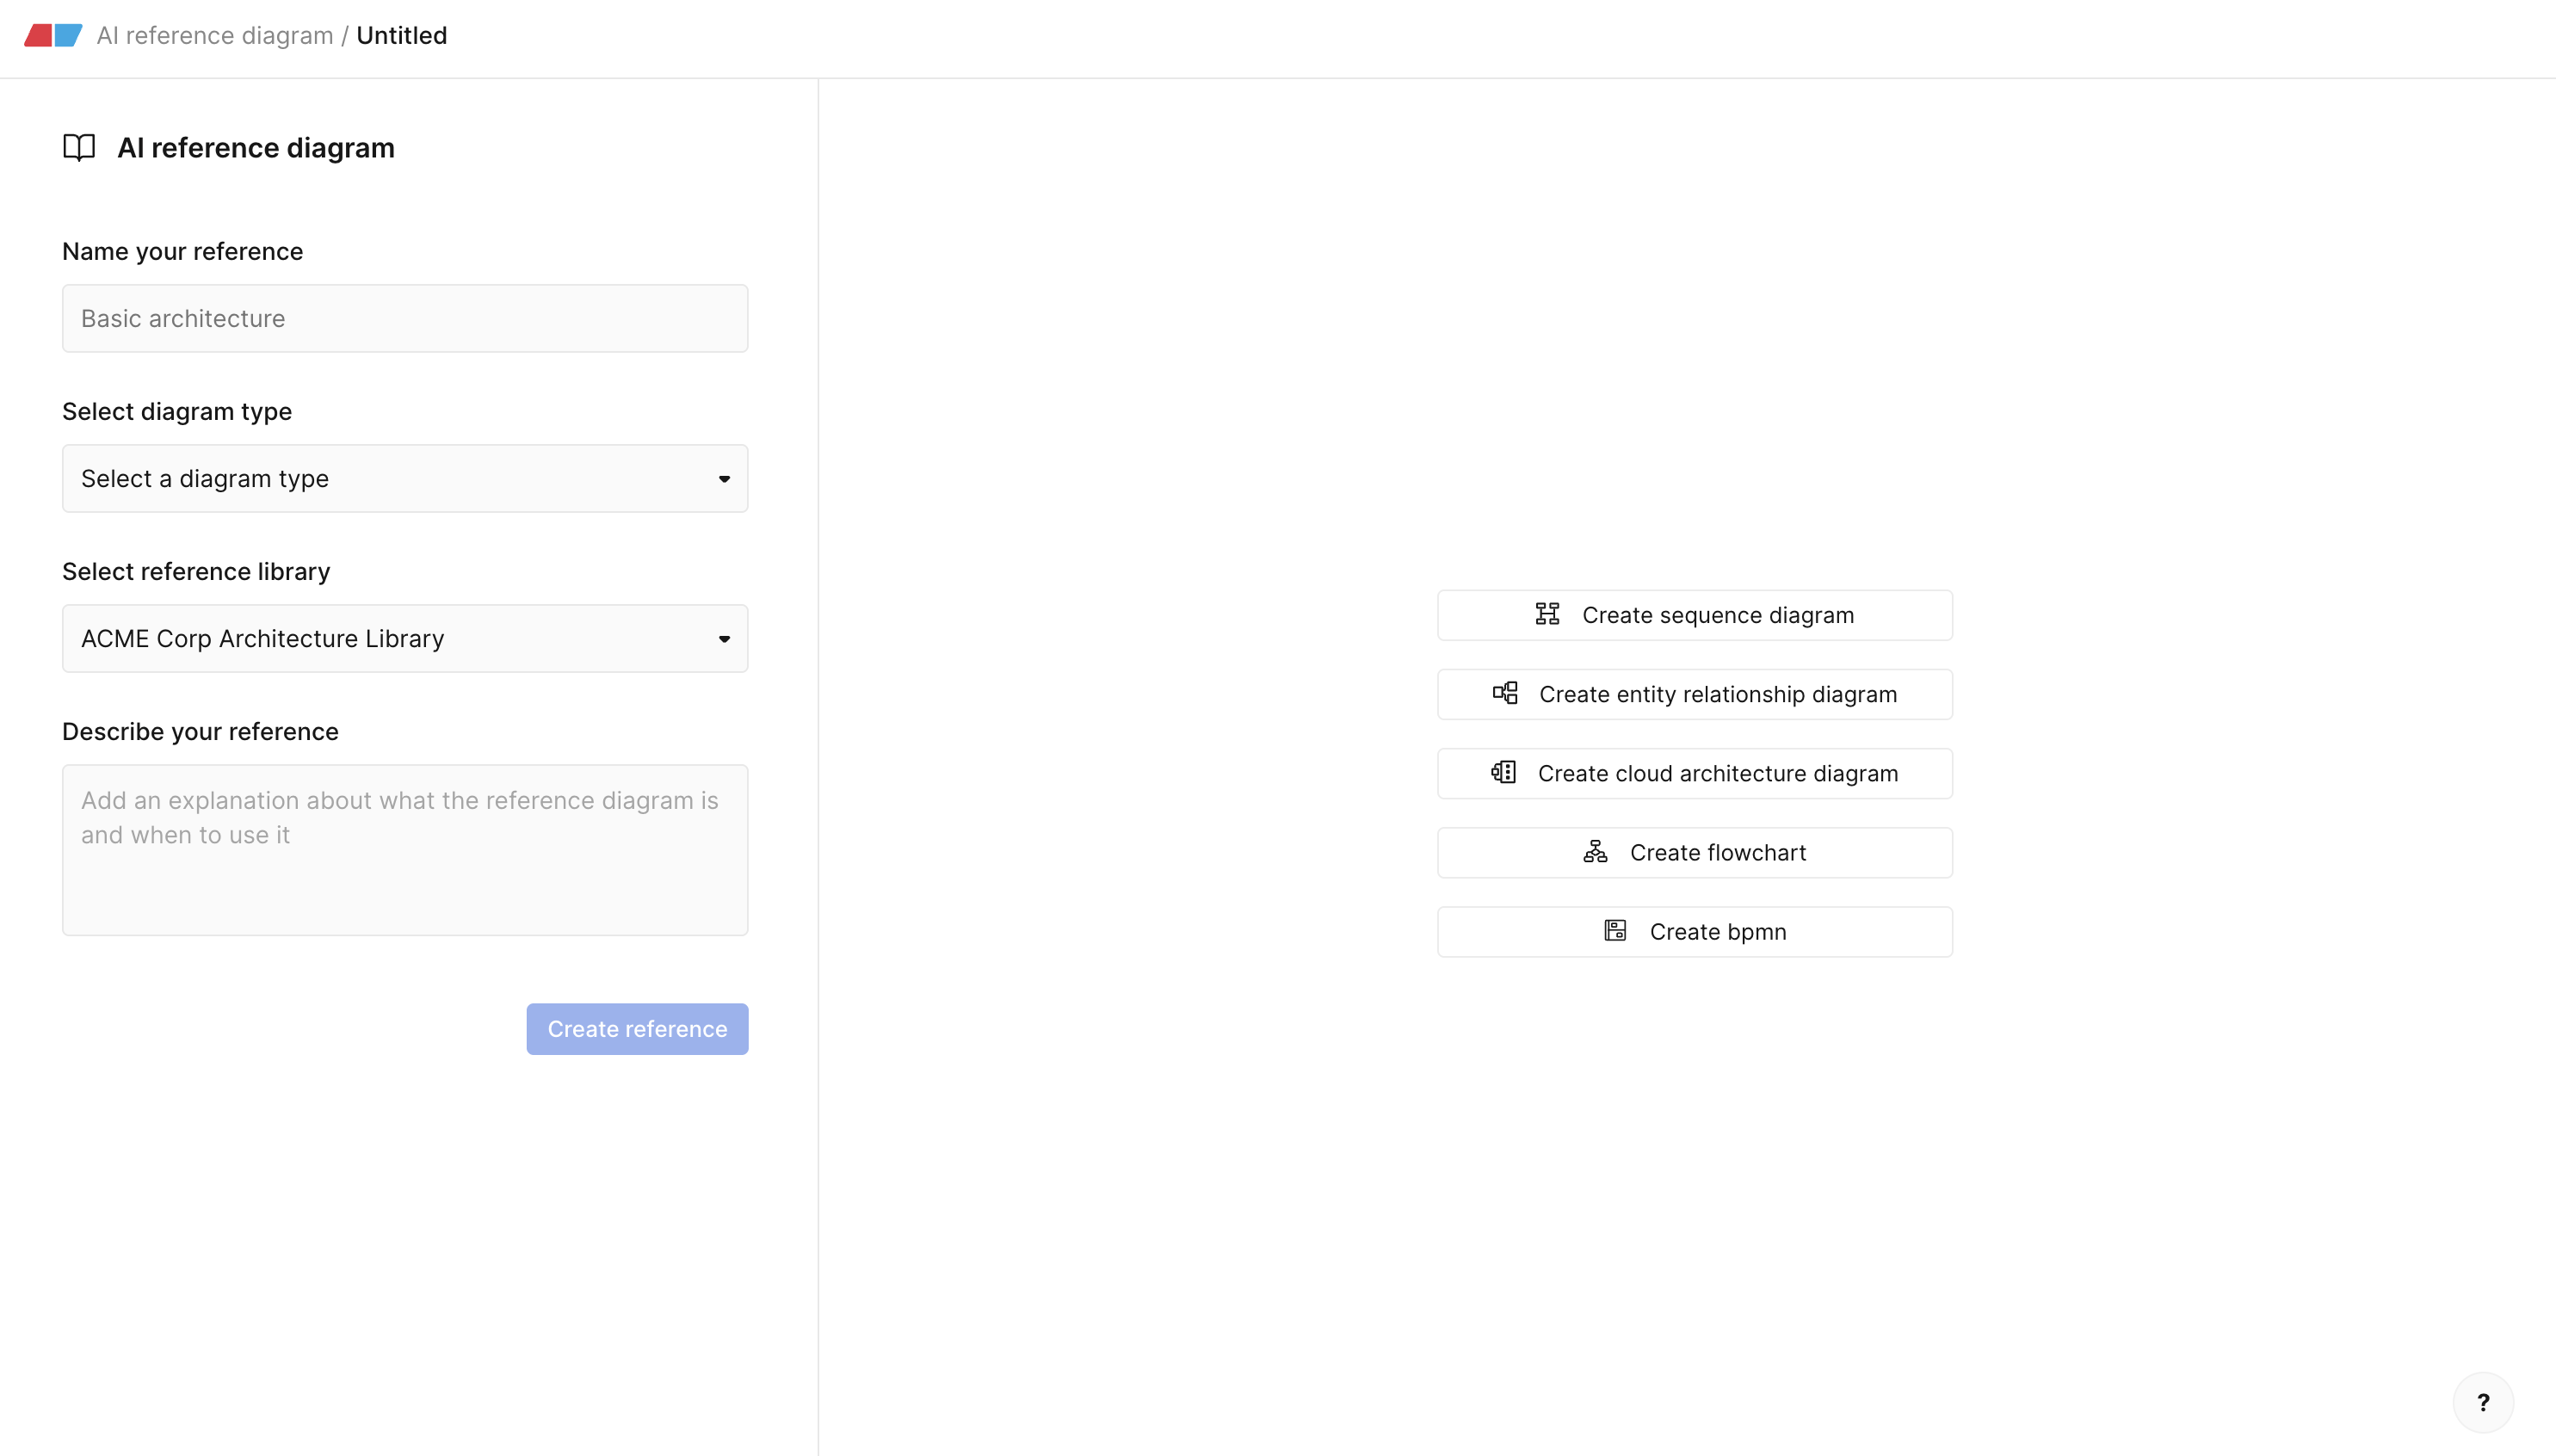Click Create reference button
Screen dimensions: 2556x1456
click(637, 1028)
